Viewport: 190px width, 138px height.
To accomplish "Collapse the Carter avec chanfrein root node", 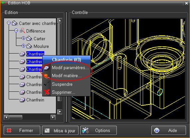I will pyautogui.click(x=9, y=23).
